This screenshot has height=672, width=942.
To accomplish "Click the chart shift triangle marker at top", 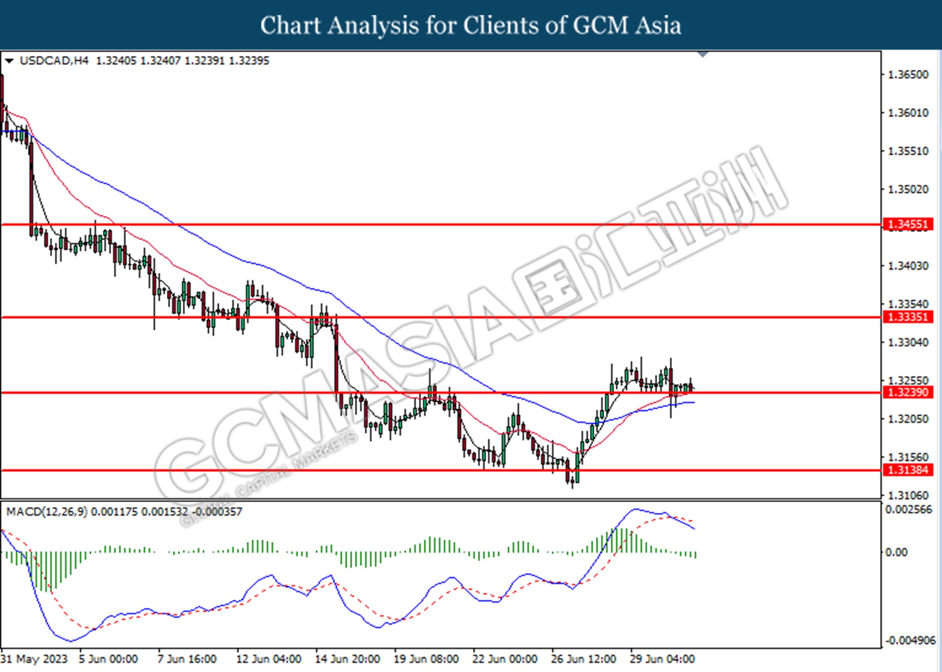I will [x=703, y=54].
